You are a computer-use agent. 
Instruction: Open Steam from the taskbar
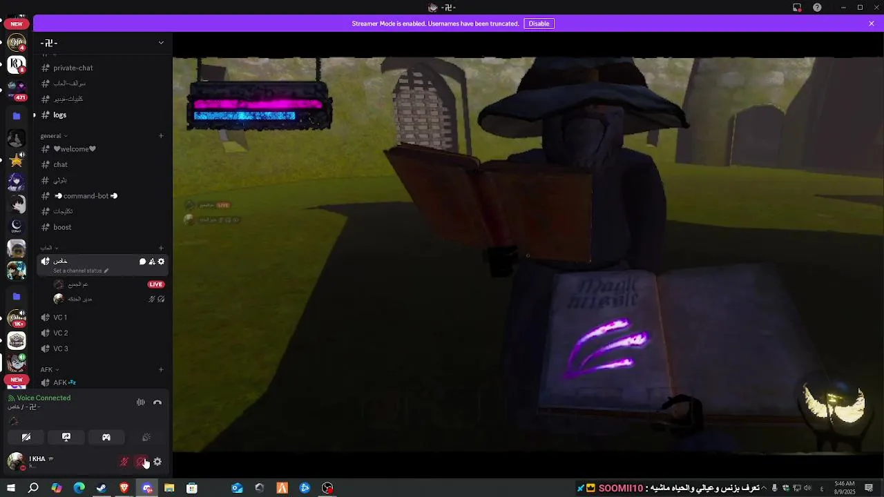tap(102, 488)
